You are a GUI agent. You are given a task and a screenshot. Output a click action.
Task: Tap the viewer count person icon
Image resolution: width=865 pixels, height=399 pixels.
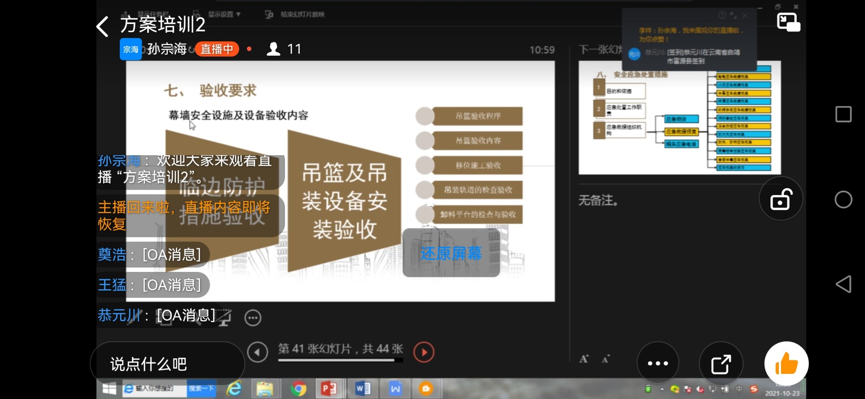273,49
